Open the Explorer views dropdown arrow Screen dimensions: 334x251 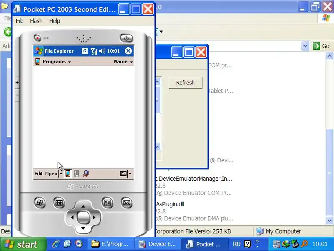pyautogui.click(x=162, y=32)
